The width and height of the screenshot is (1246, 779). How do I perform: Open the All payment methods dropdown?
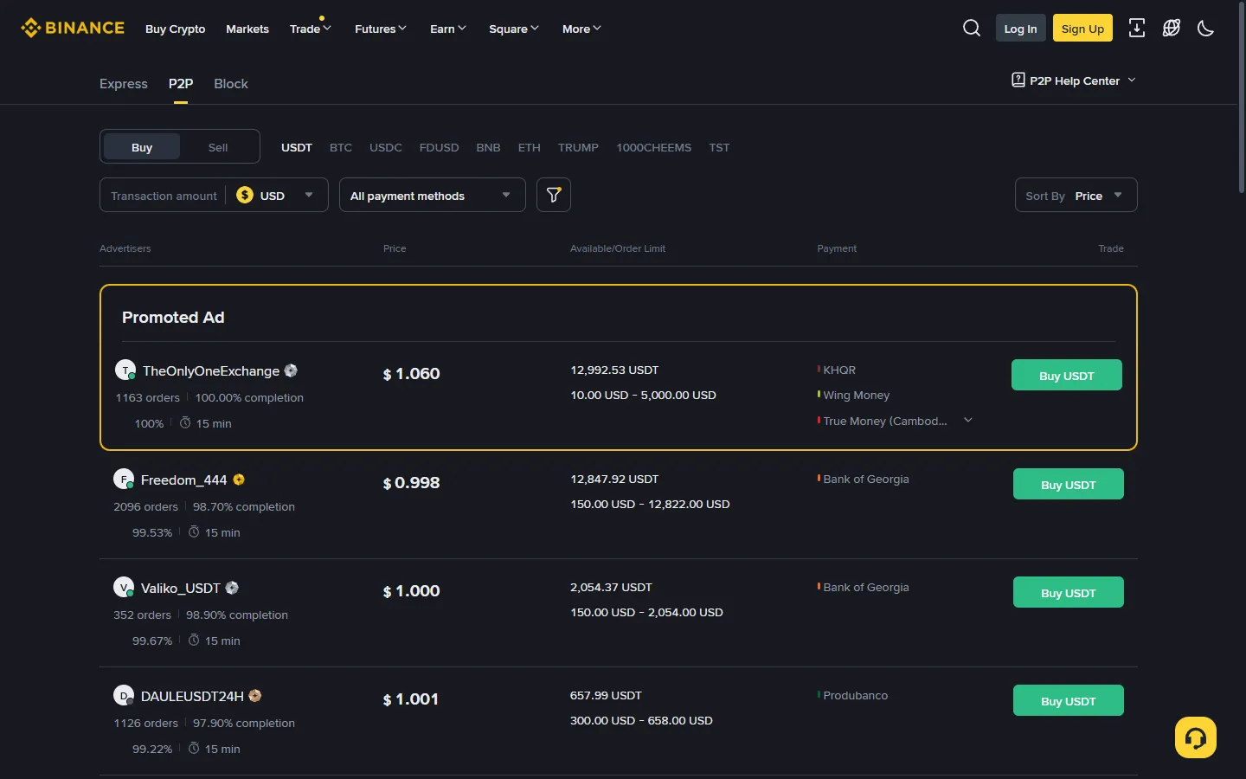tap(433, 195)
